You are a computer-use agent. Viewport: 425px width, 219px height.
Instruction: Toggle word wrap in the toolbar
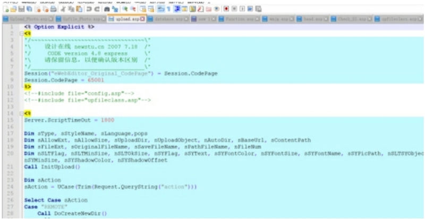[x=161, y=9]
